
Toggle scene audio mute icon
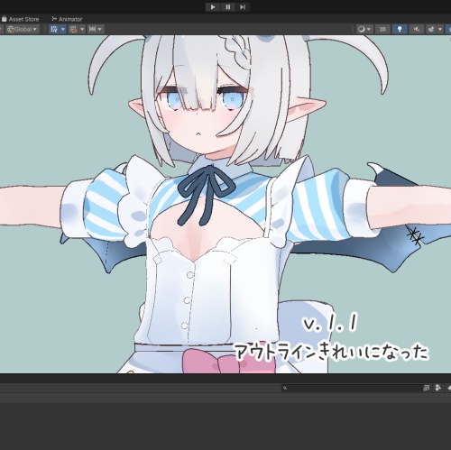(x=417, y=29)
